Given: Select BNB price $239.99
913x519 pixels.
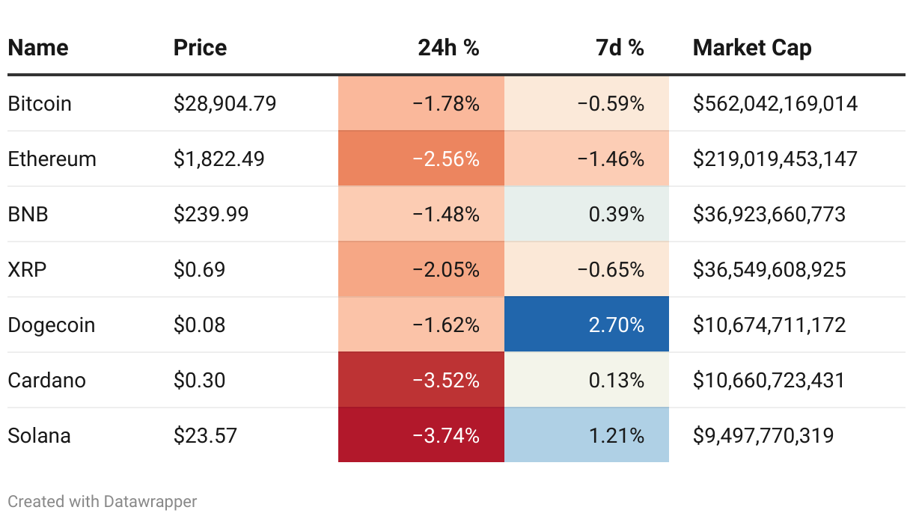Looking at the screenshot, I should click(x=211, y=214).
